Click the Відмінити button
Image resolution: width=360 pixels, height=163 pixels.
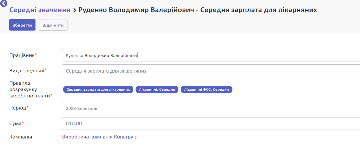point(53,25)
